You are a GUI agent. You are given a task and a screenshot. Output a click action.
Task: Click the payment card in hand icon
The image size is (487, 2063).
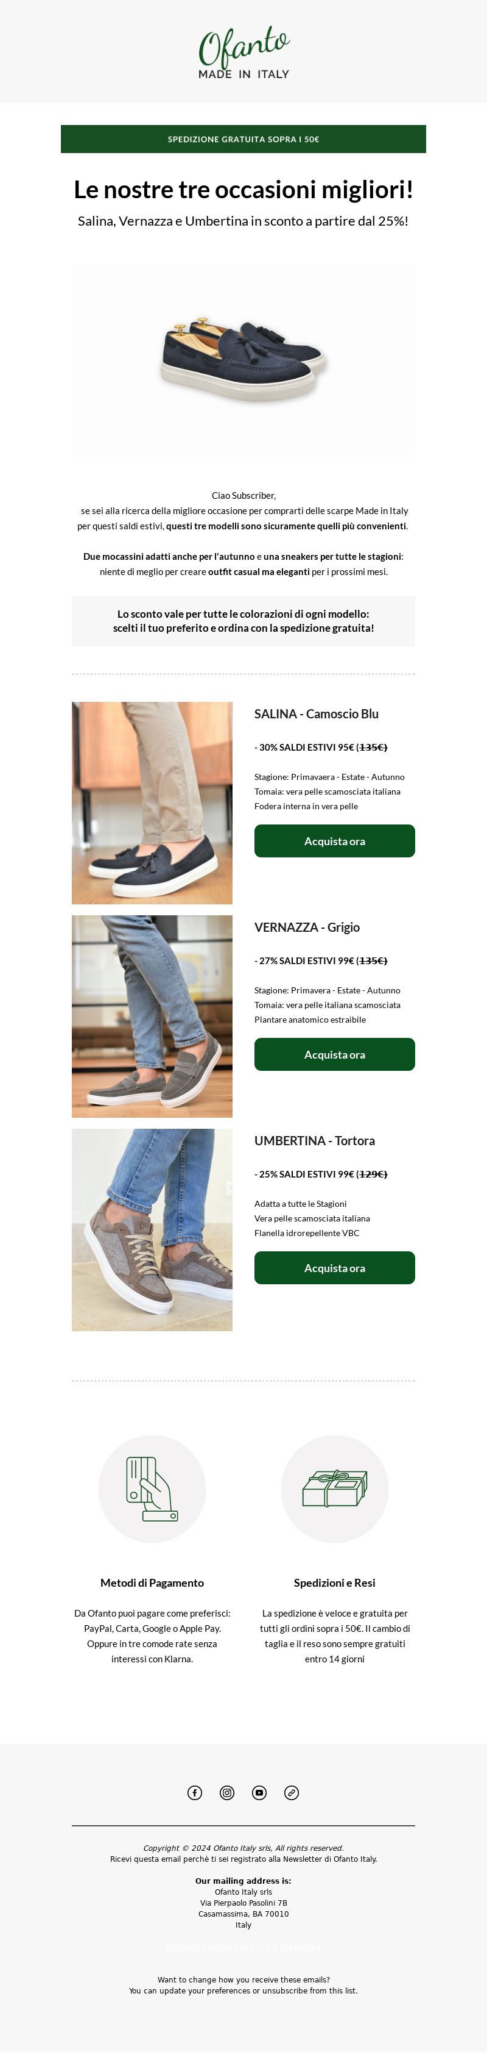pos(152,1489)
